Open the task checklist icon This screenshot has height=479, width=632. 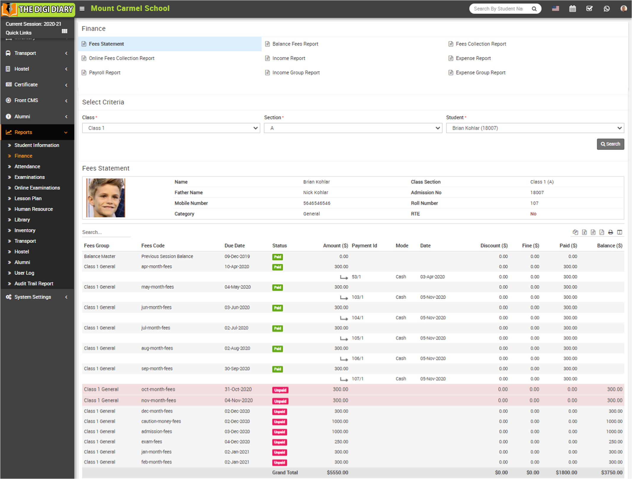pyautogui.click(x=589, y=9)
